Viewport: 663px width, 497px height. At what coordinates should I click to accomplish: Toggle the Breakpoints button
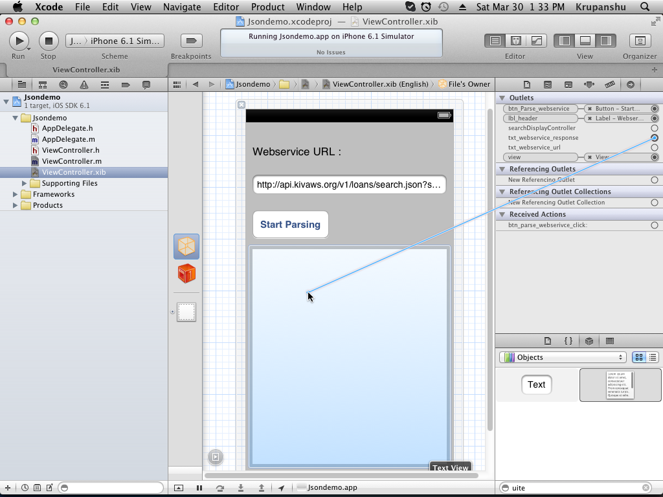pyautogui.click(x=191, y=41)
